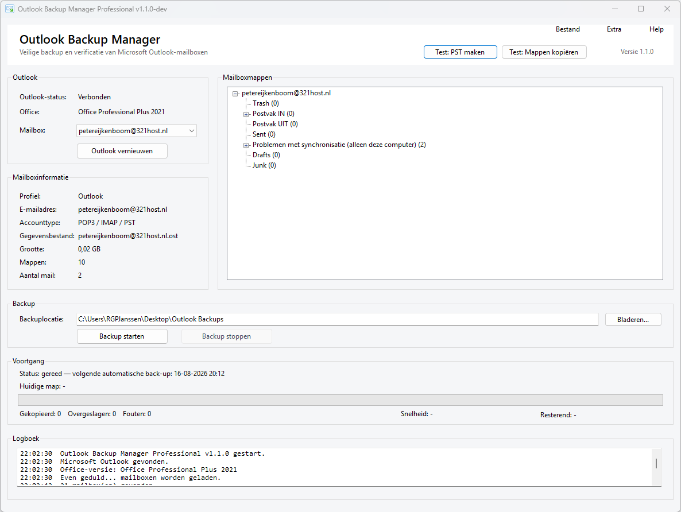Click the first log line about v1.1.0 gestart

[x=162, y=453]
